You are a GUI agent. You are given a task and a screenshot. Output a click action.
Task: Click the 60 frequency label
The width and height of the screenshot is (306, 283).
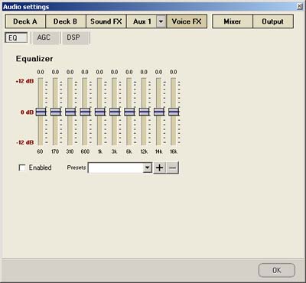(40, 151)
